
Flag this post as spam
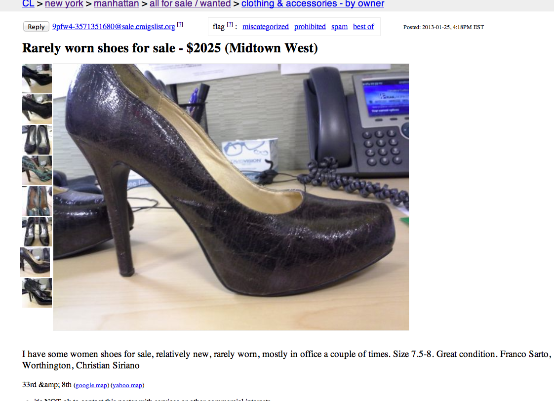[339, 27]
